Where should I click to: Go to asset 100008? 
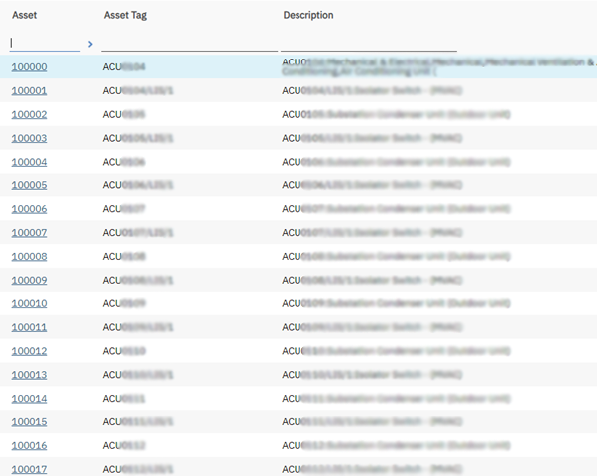click(29, 257)
